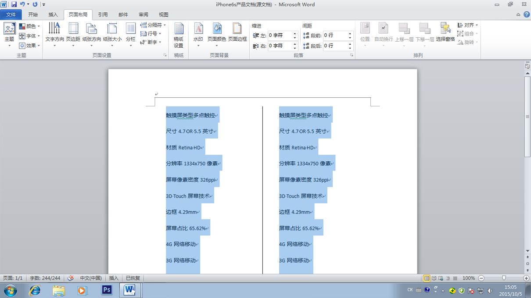Open 断字 hyphenation dropdown

point(151,42)
